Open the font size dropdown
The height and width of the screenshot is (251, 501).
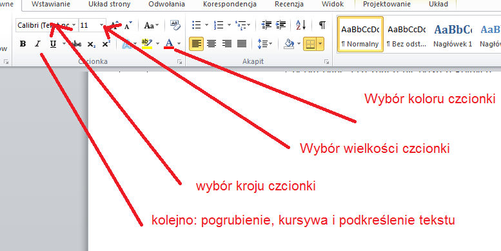[x=102, y=25]
